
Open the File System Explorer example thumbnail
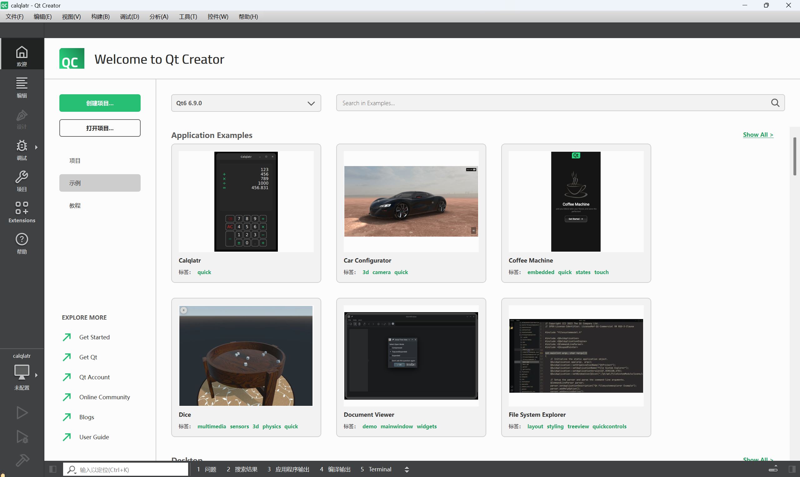pos(576,356)
